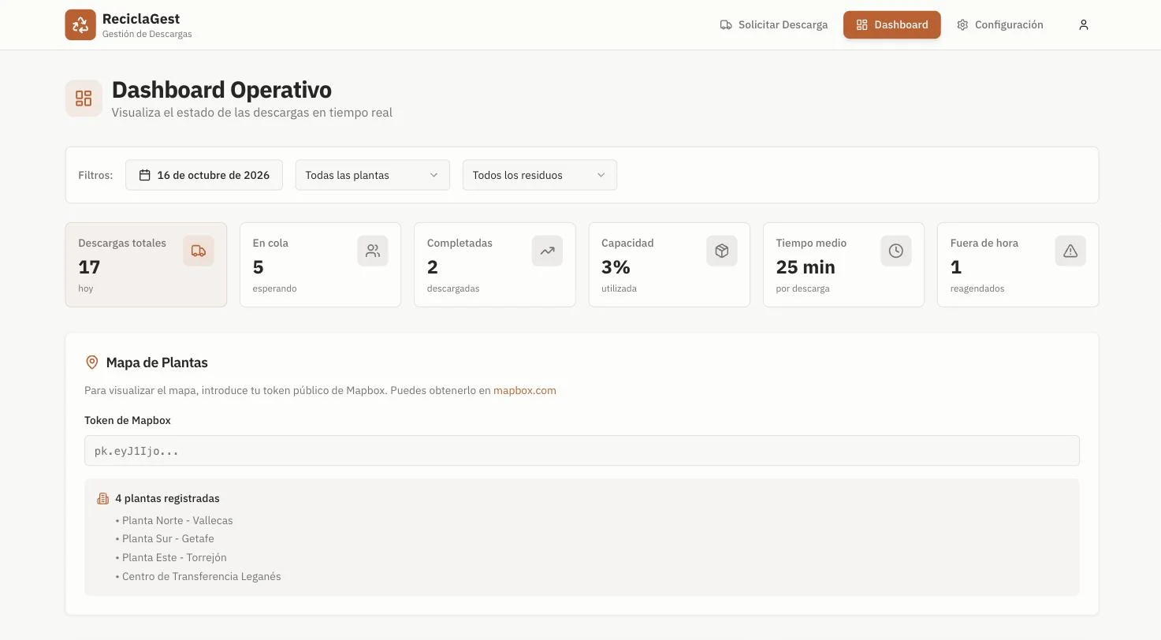Click the ReciclaGest brand title
This screenshot has width=1161, height=640.
141,18
